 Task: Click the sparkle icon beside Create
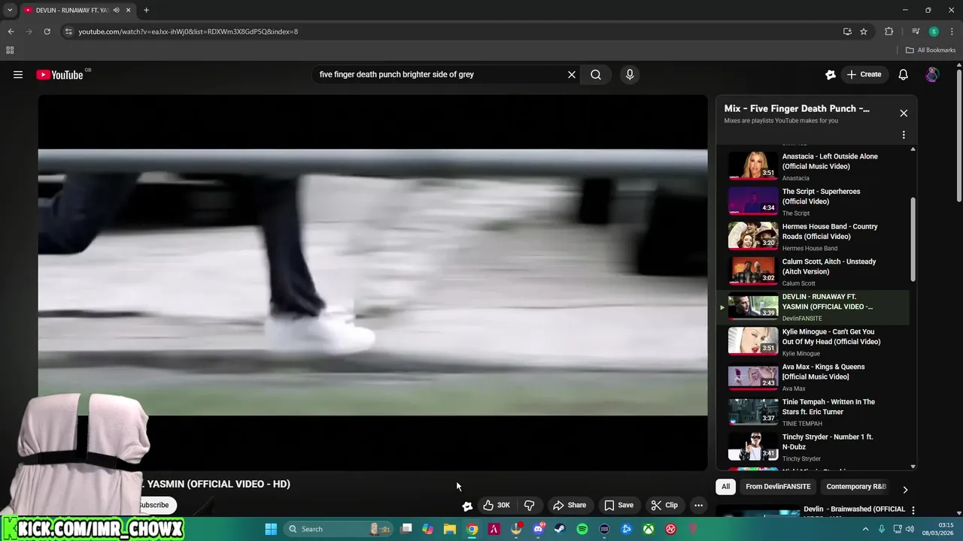tap(831, 74)
